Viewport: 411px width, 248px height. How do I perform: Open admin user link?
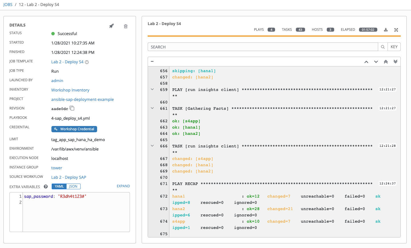tap(57, 81)
